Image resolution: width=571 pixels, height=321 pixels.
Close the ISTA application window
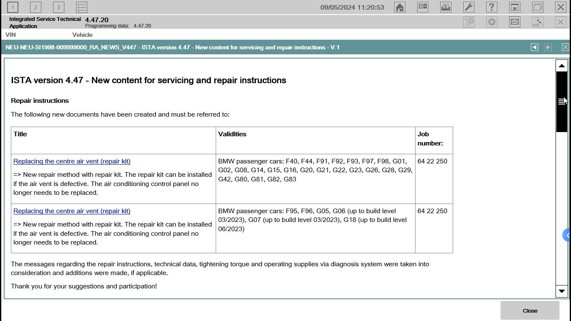point(561,7)
